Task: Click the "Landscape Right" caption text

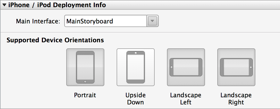Action: [x=236, y=99]
